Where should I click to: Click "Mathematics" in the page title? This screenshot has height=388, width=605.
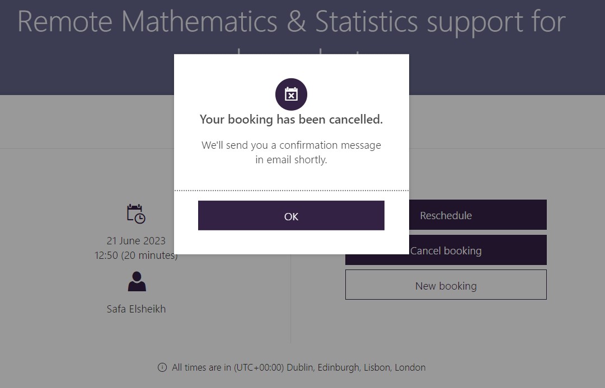(x=199, y=22)
